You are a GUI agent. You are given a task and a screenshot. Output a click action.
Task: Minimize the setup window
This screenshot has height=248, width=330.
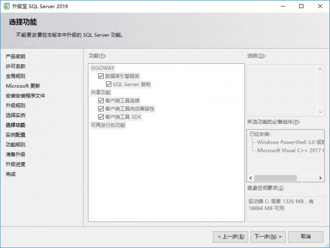[283, 6]
